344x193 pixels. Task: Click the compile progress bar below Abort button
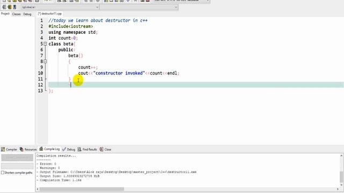(x=17, y=166)
